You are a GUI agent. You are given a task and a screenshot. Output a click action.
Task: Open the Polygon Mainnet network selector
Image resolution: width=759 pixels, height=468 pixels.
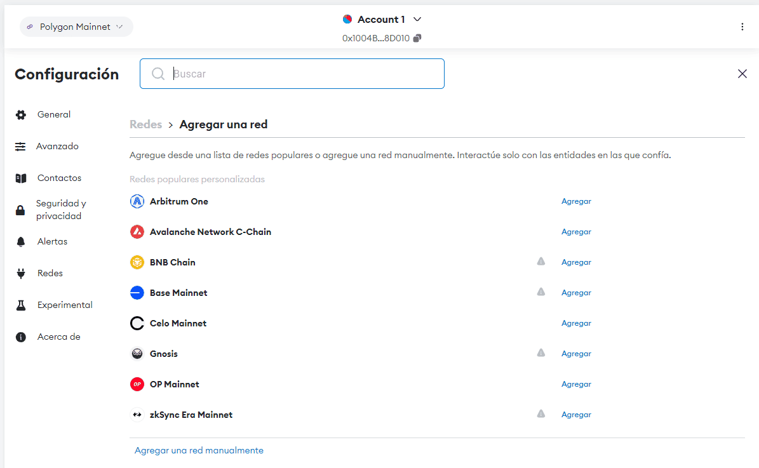click(76, 27)
